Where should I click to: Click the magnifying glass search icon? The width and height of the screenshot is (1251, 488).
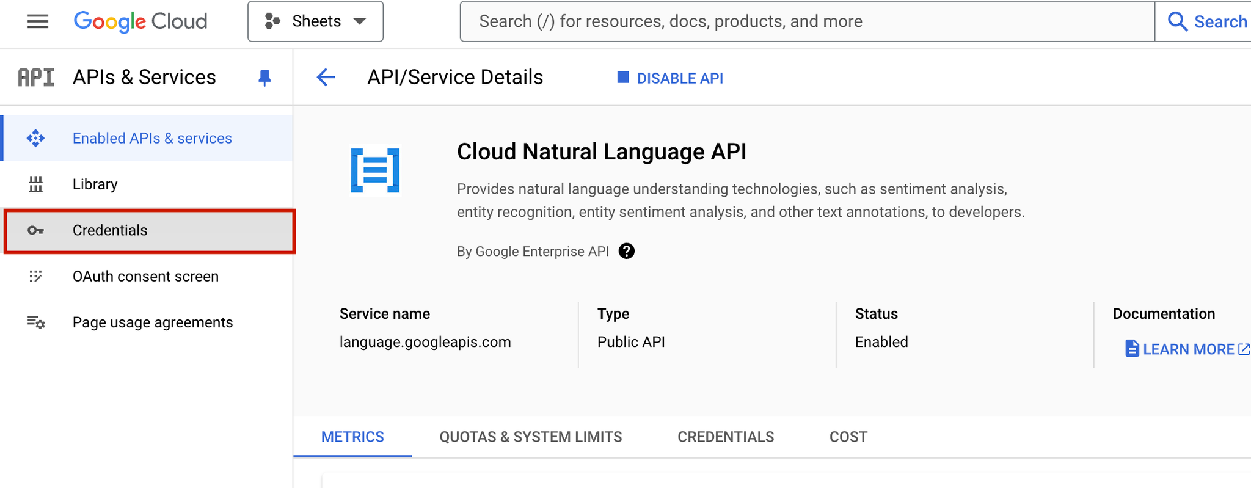(1177, 21)
